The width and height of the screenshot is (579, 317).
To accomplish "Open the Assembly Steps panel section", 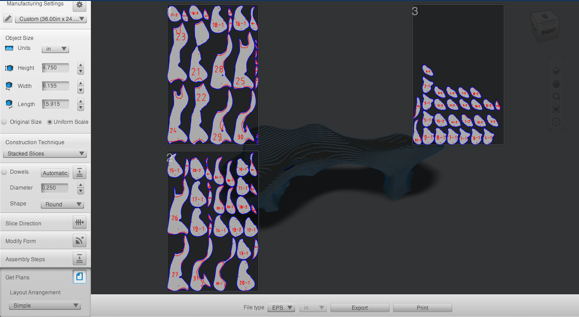I will (x=45, y=259).
